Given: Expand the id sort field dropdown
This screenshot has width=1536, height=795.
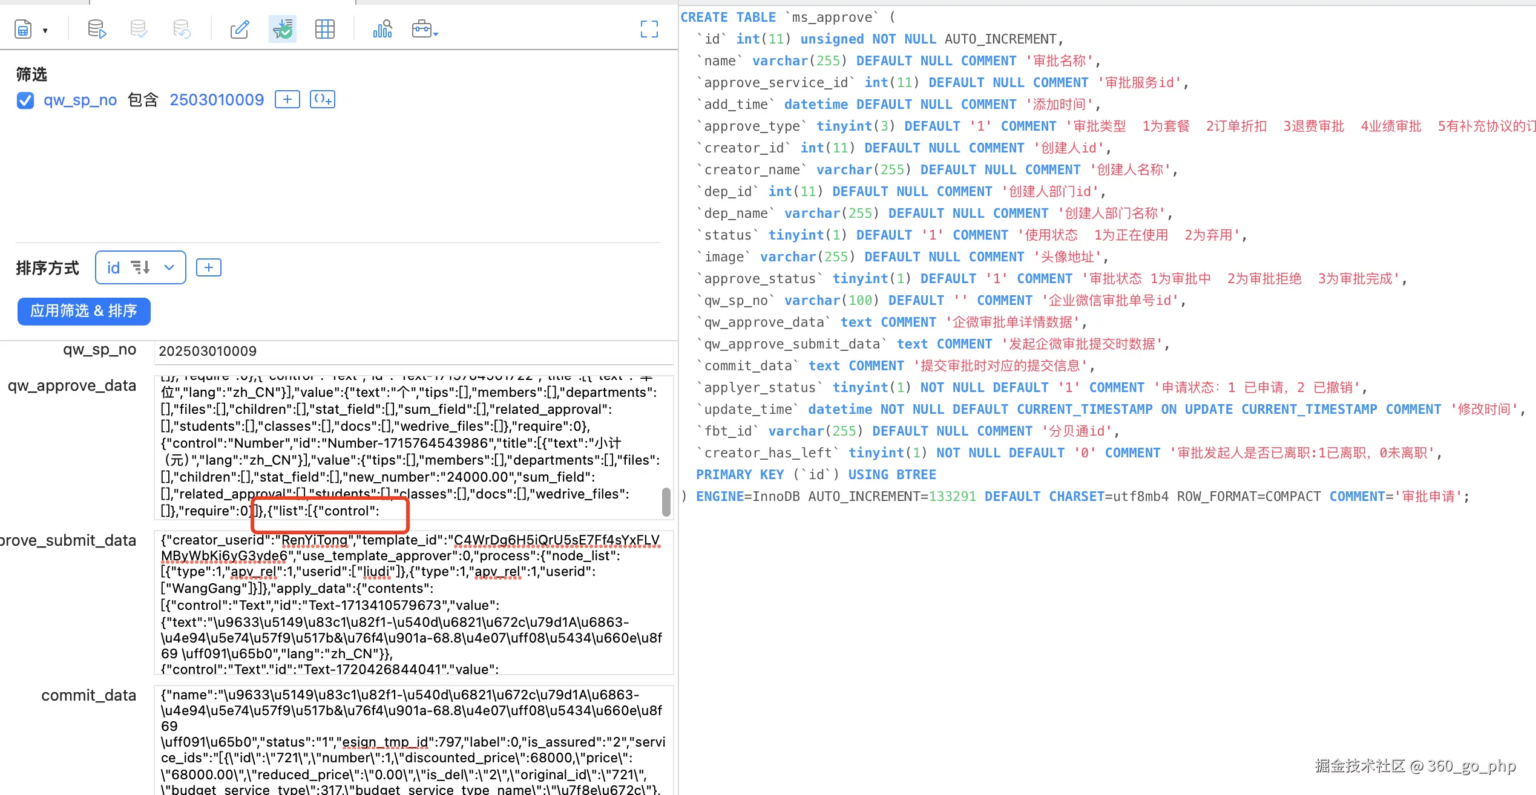Looking at the screenshot, I should (169, 267).
